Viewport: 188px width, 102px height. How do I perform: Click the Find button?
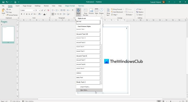click(139, 9)
